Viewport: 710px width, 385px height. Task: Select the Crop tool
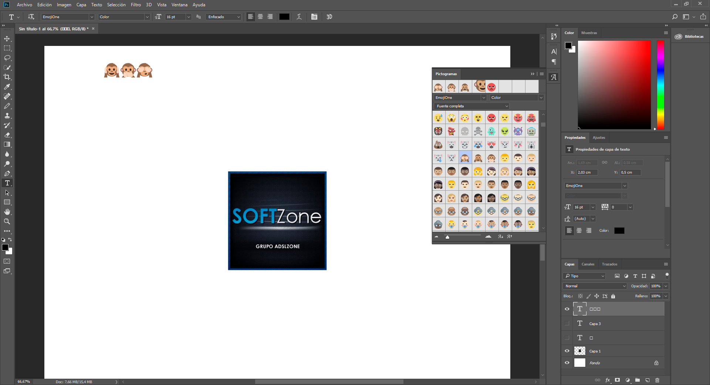(7, 77)
